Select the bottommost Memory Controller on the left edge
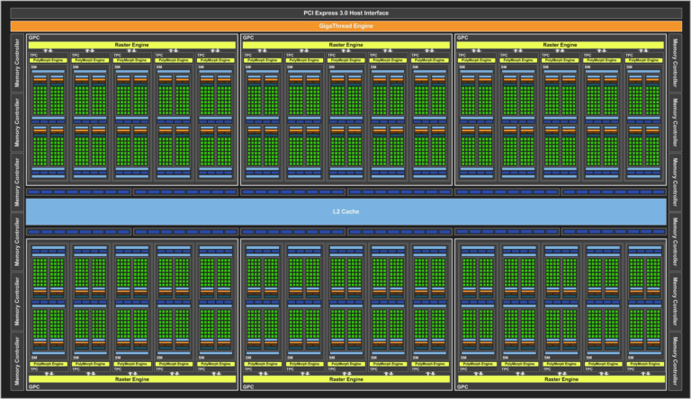This screenshot has width=691, height=399. click(x=17, y=359)
